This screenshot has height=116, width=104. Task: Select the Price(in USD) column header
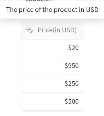tap(52, 30)
